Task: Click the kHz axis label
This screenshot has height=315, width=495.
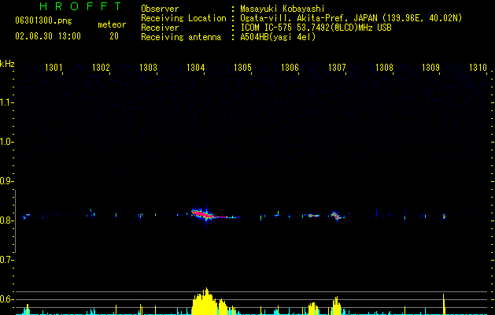Action: pos(7,64)
